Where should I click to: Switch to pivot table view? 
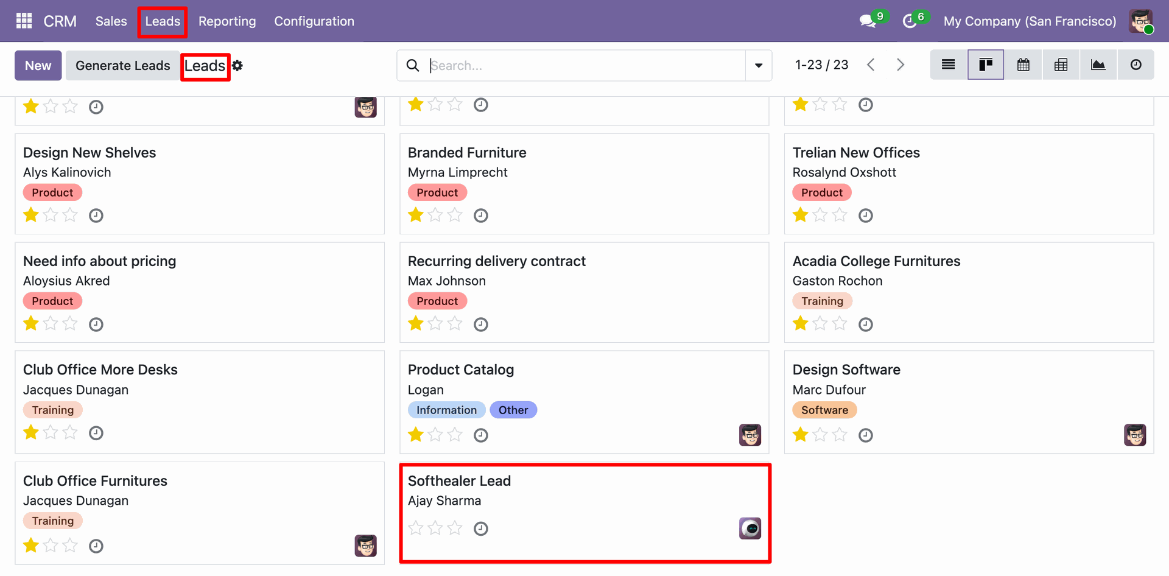[1061, 65]
